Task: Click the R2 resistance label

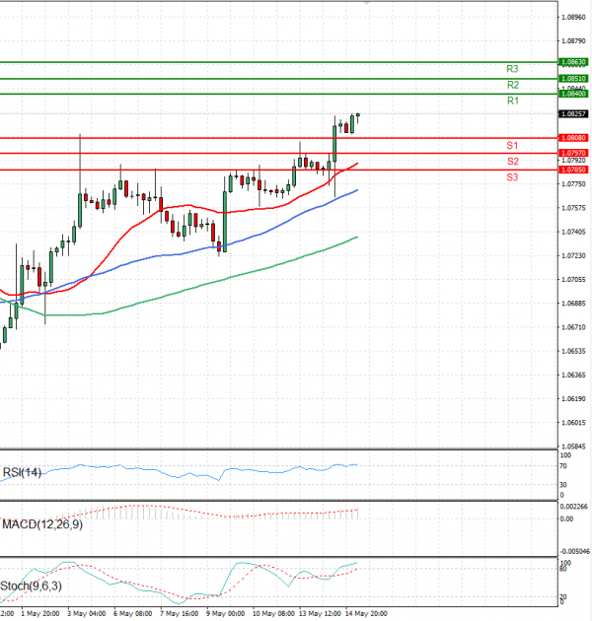Action: (513, 85)
